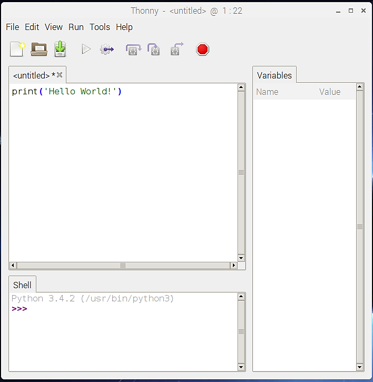Viewport: 373px width, 382px height.
Task: Open the View menu
Action: pyautogui.click(x=54, y=27)
